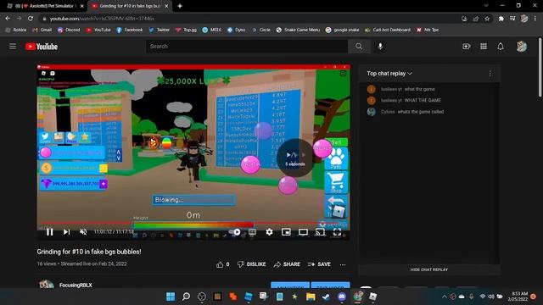The width and height of the screenshot is (543, 305).
Task: Open OBS Studio from the taskbar
Action: (x=202, y=297)
